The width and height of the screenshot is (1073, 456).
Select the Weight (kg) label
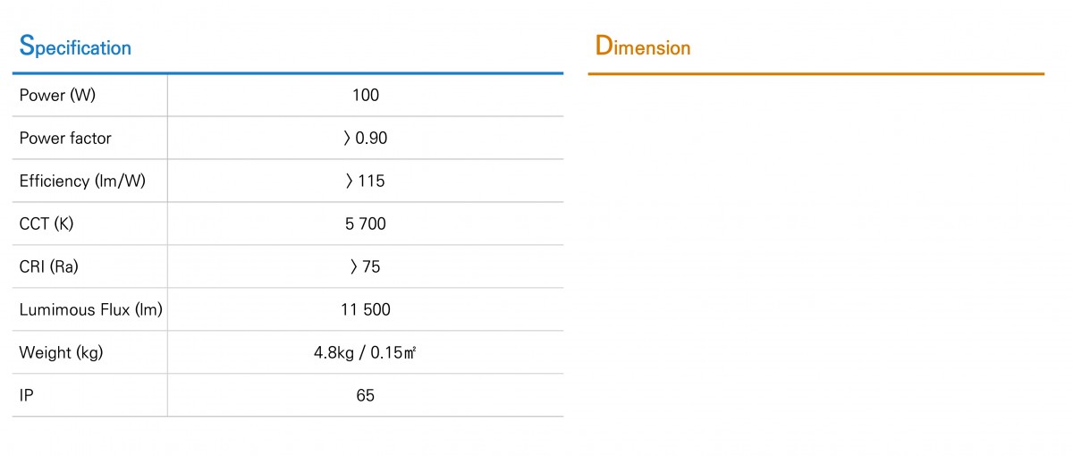tap(61, 353)
